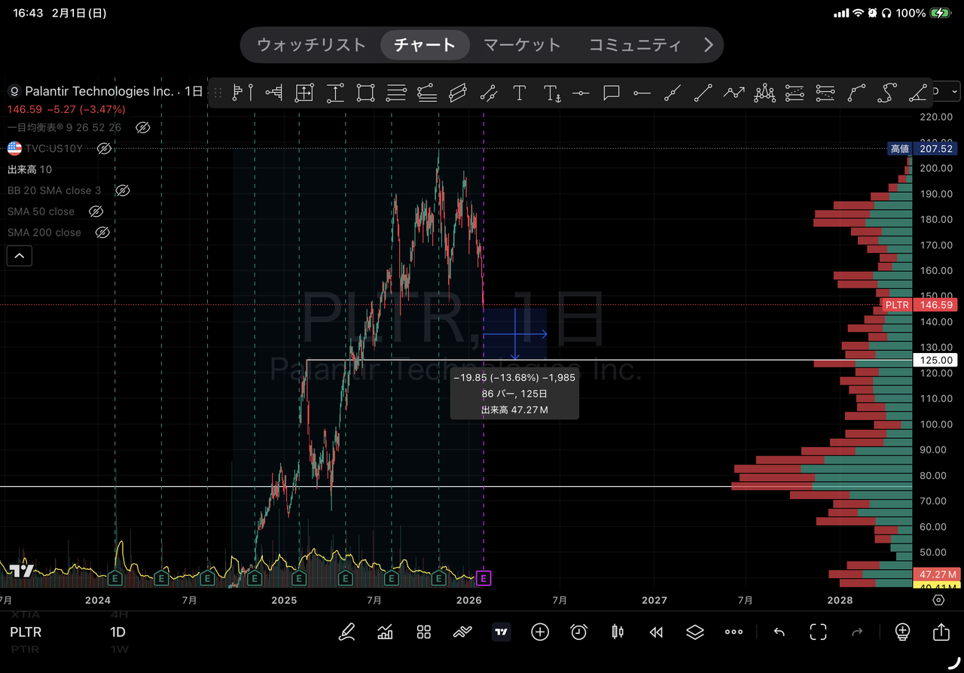Open the Callout annotation tool
The width and height of the screenshot is (964, 673).
pos(611,92)
